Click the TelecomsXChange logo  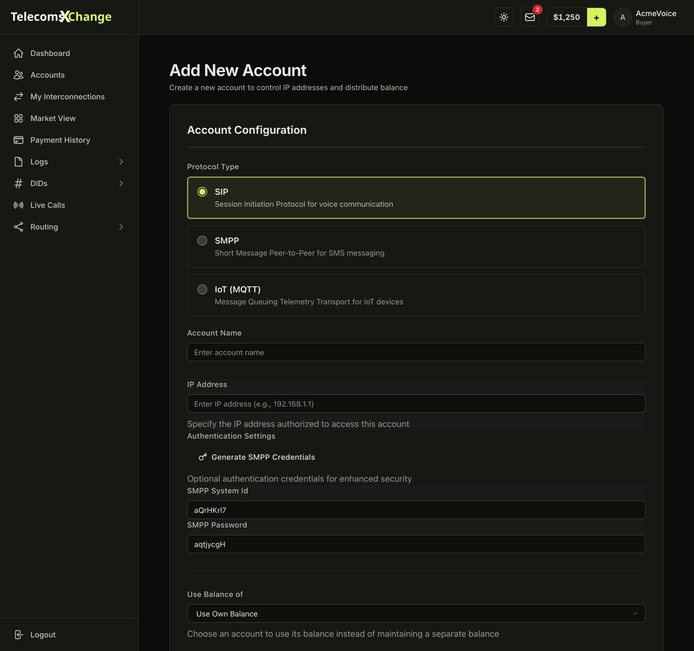click(61, 17)
